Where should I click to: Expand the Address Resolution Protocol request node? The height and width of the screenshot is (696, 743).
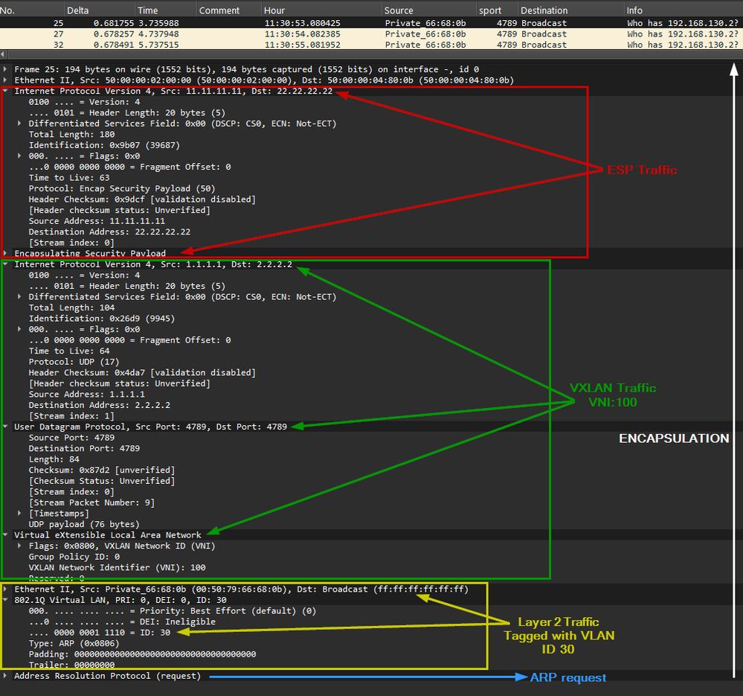5,676
